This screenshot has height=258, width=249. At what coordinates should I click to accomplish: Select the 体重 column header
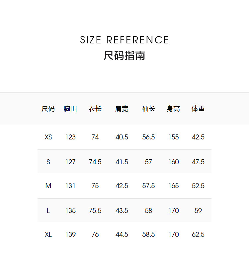(198, 109)
